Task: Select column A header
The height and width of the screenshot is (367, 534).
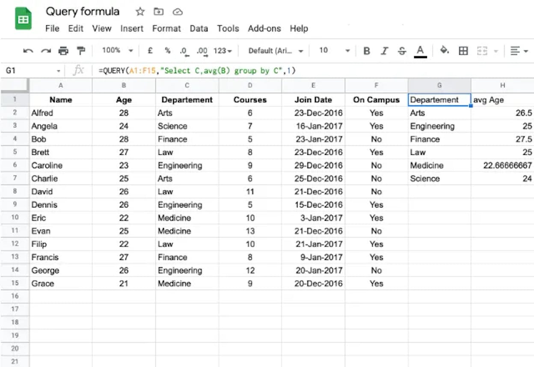Action: tap(61, 86)
